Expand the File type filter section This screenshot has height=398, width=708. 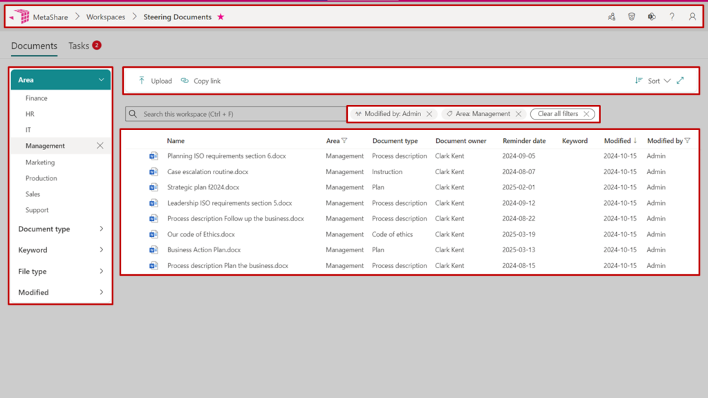click(x=60, y=272)
